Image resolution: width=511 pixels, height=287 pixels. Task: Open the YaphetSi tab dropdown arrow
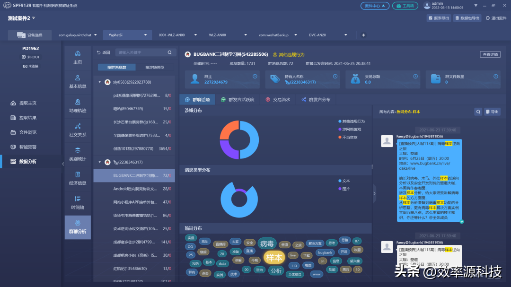coord(145,35)
